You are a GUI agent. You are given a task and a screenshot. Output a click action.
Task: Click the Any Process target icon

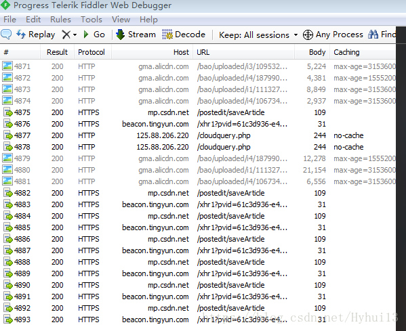pyautogui.click(x=308, y=35)
